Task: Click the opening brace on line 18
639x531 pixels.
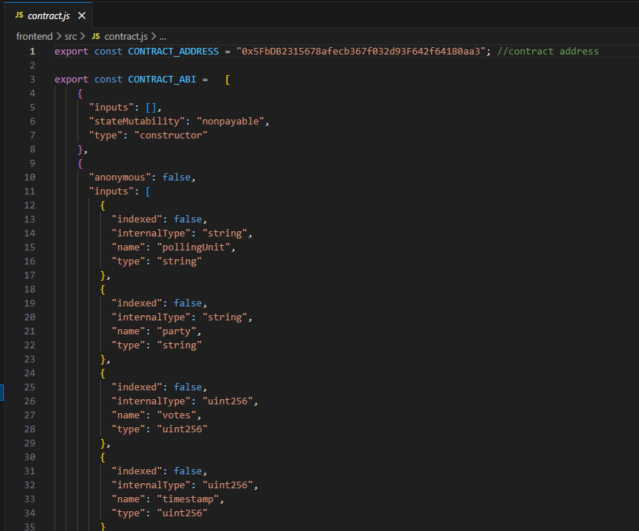Action: [x=102, y=289]
